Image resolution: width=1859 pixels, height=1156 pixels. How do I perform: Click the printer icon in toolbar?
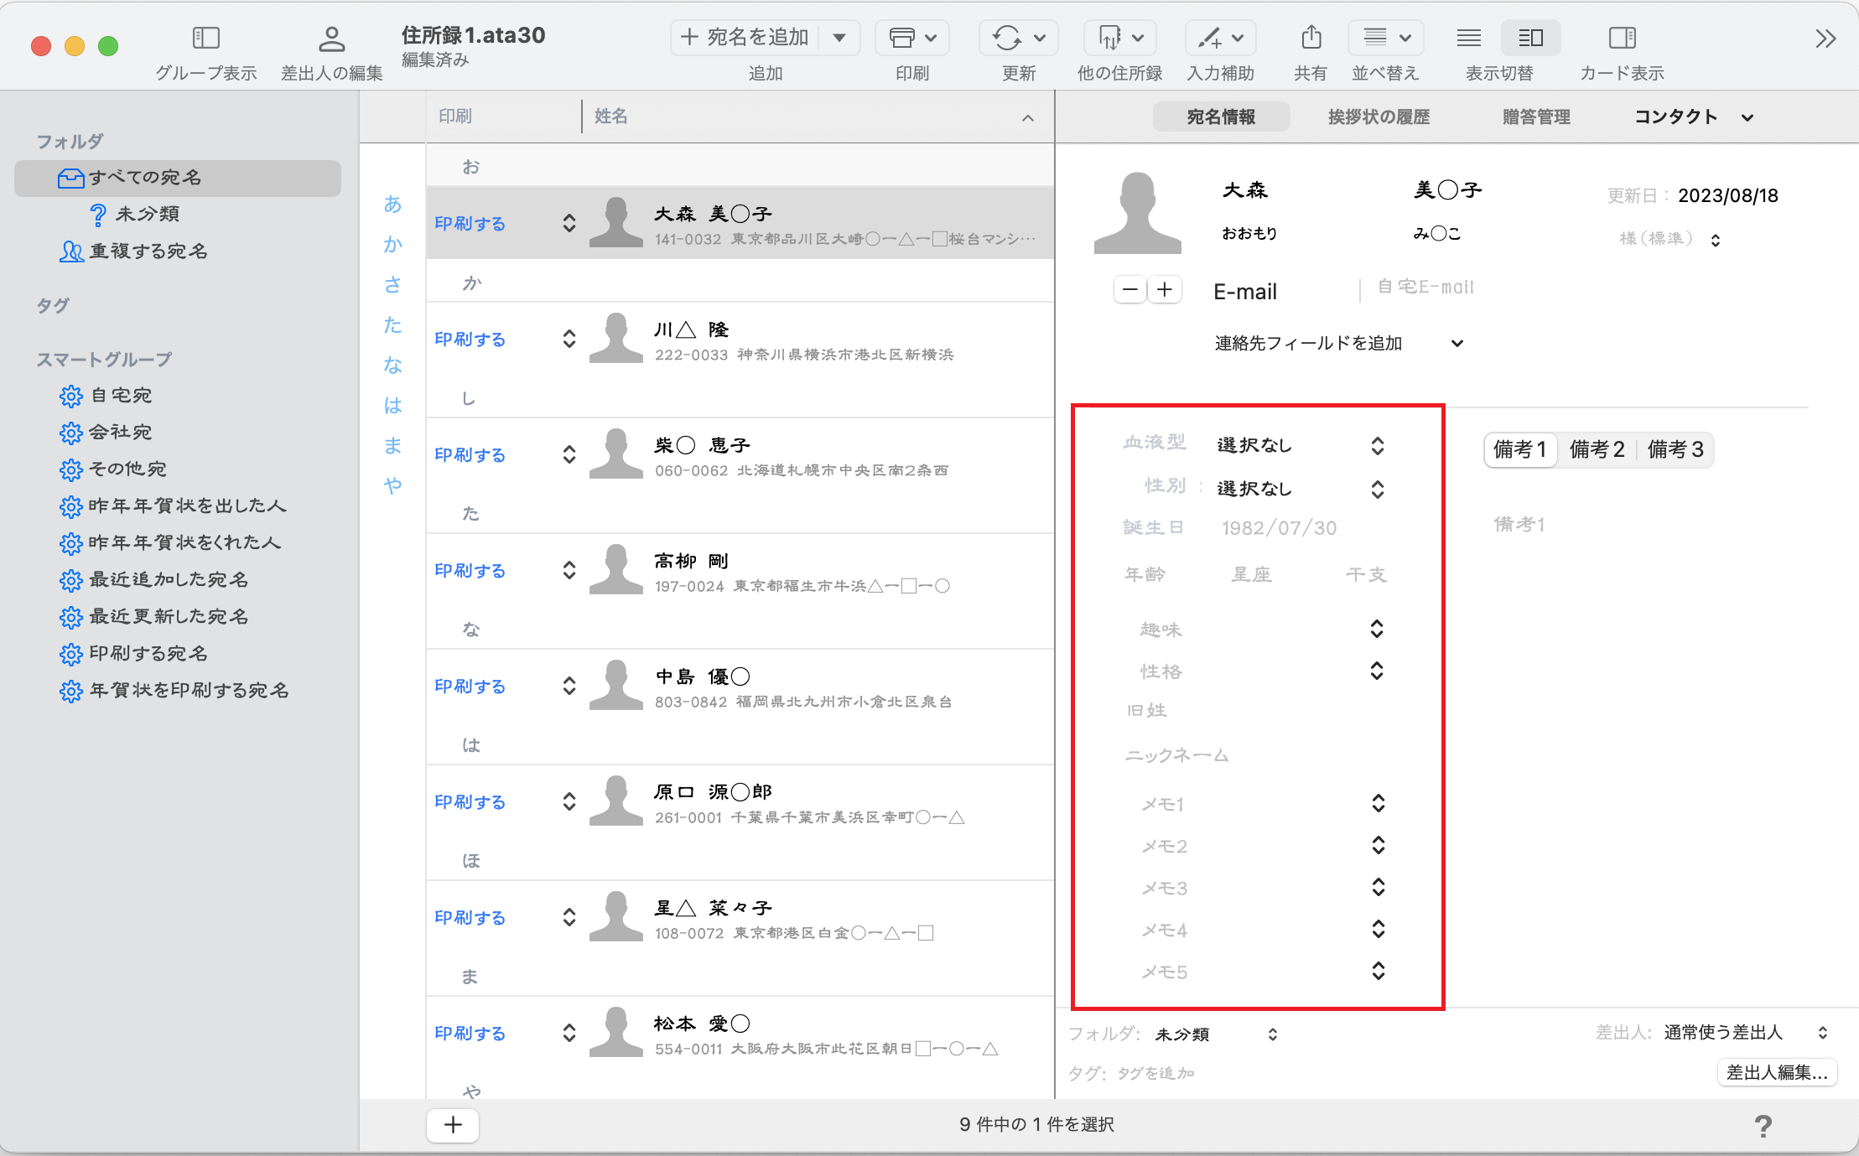coord(902,38)
